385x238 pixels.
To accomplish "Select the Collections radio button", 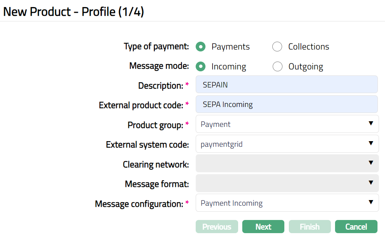I will pos(277,47).
